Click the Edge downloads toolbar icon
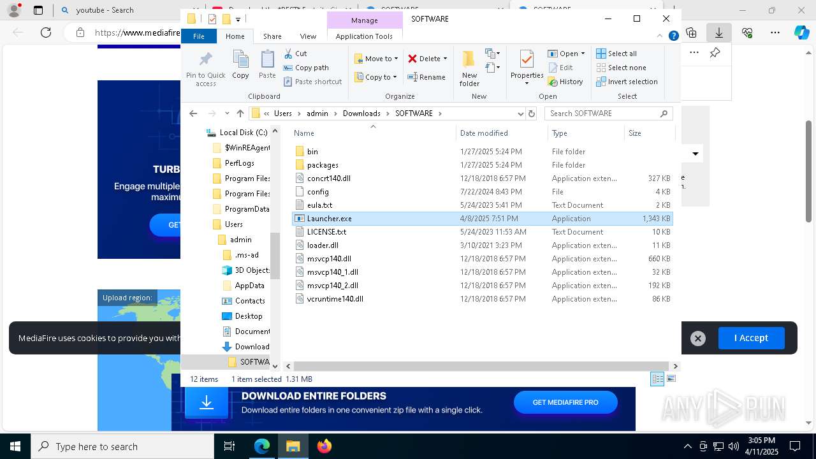This screenshot has height=459, width=816. (718, 33)
